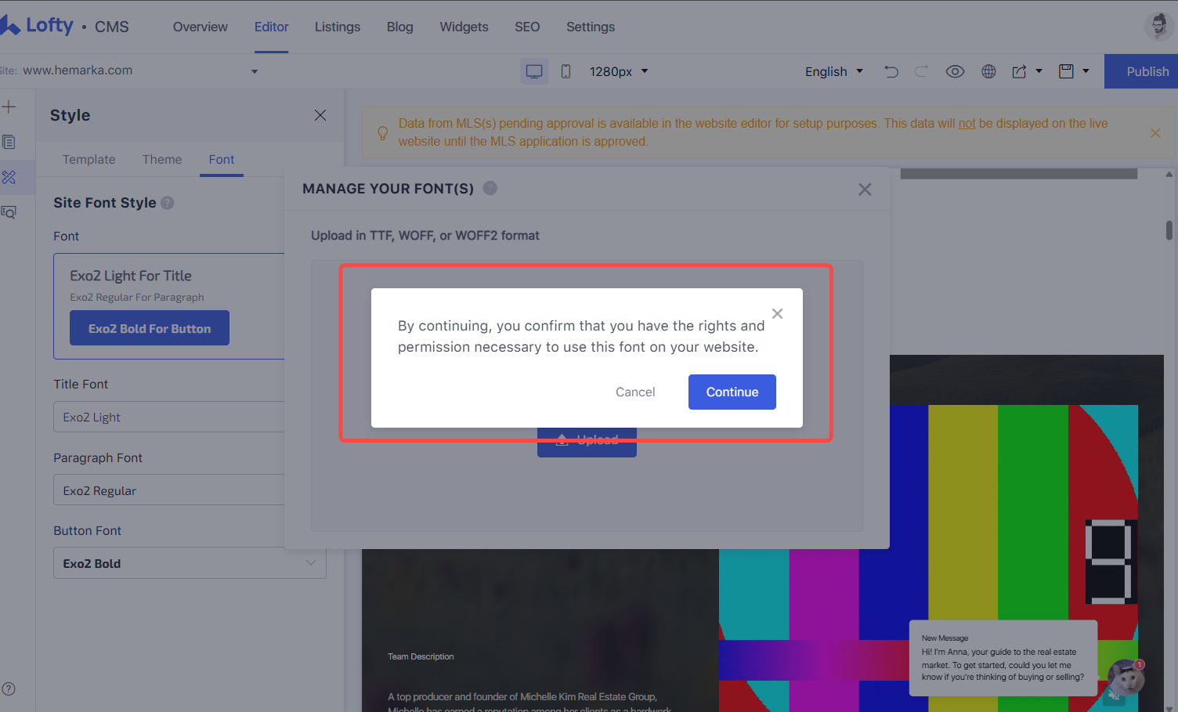Screen dimensions: 1178x712
Task: Close the Style panel
Action: click(x=320, y=115)
